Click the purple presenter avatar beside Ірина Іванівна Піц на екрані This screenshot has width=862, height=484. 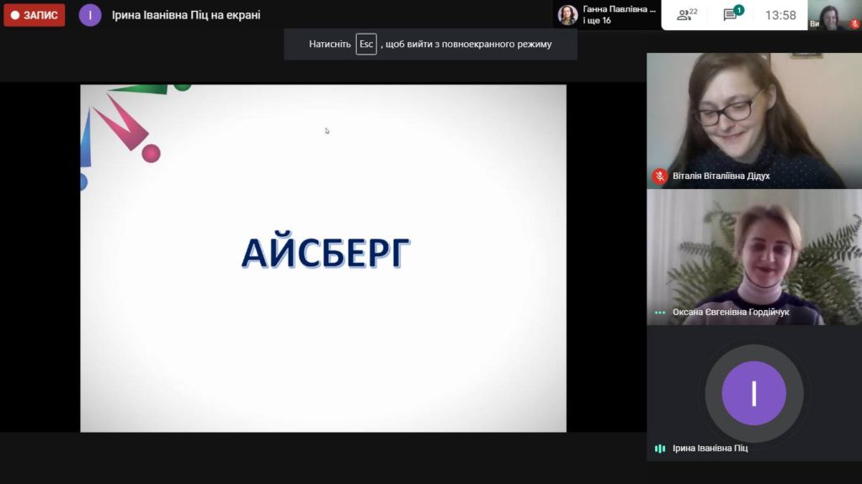[90, 15]
